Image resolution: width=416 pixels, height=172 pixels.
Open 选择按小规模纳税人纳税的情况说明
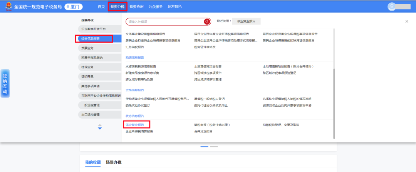[287, 99]
